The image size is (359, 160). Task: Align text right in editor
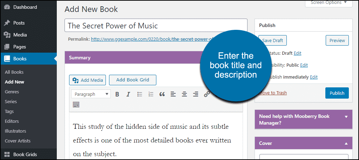pyautogui.click(x=196, y=94)
